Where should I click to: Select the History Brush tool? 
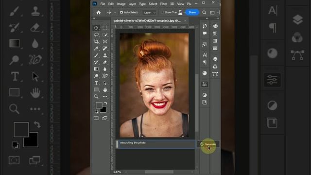(96, 62)
